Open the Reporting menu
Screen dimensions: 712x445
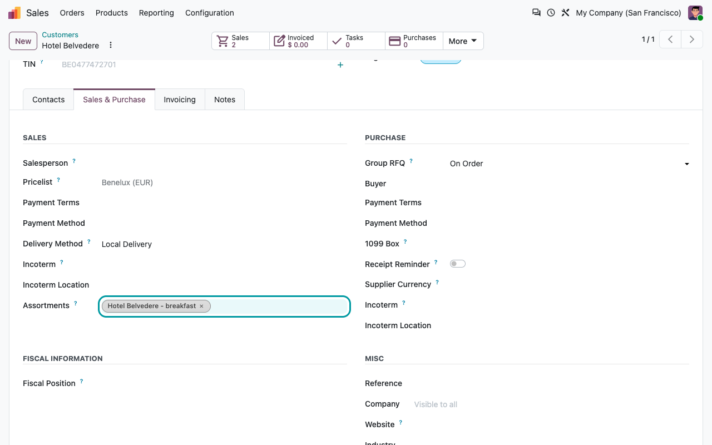[156, 13]
